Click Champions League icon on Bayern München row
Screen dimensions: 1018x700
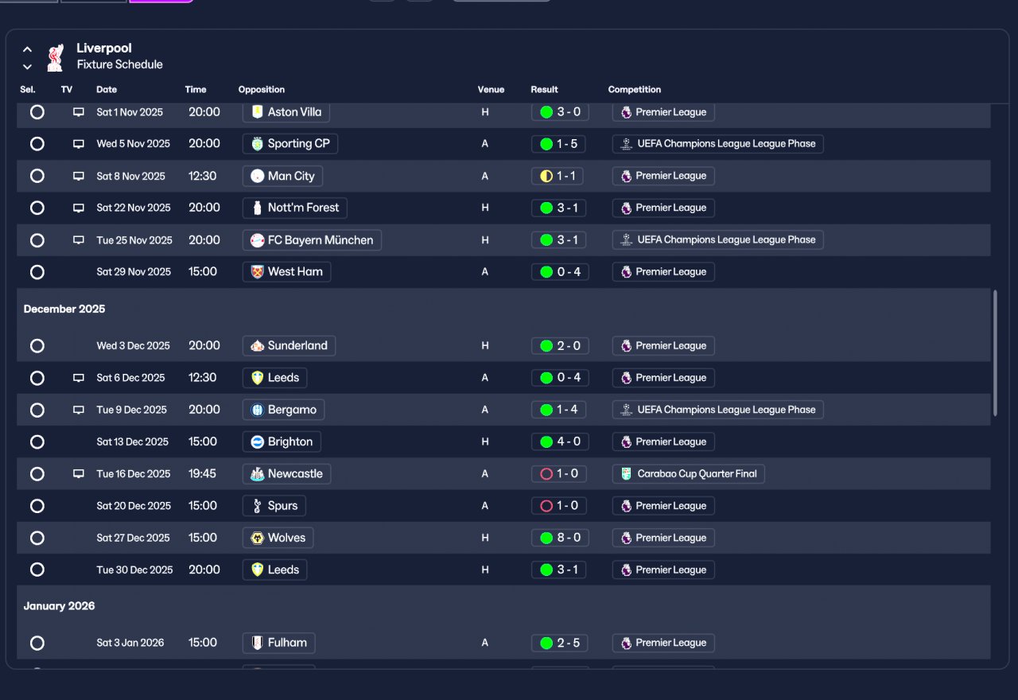tap(626, 239)
